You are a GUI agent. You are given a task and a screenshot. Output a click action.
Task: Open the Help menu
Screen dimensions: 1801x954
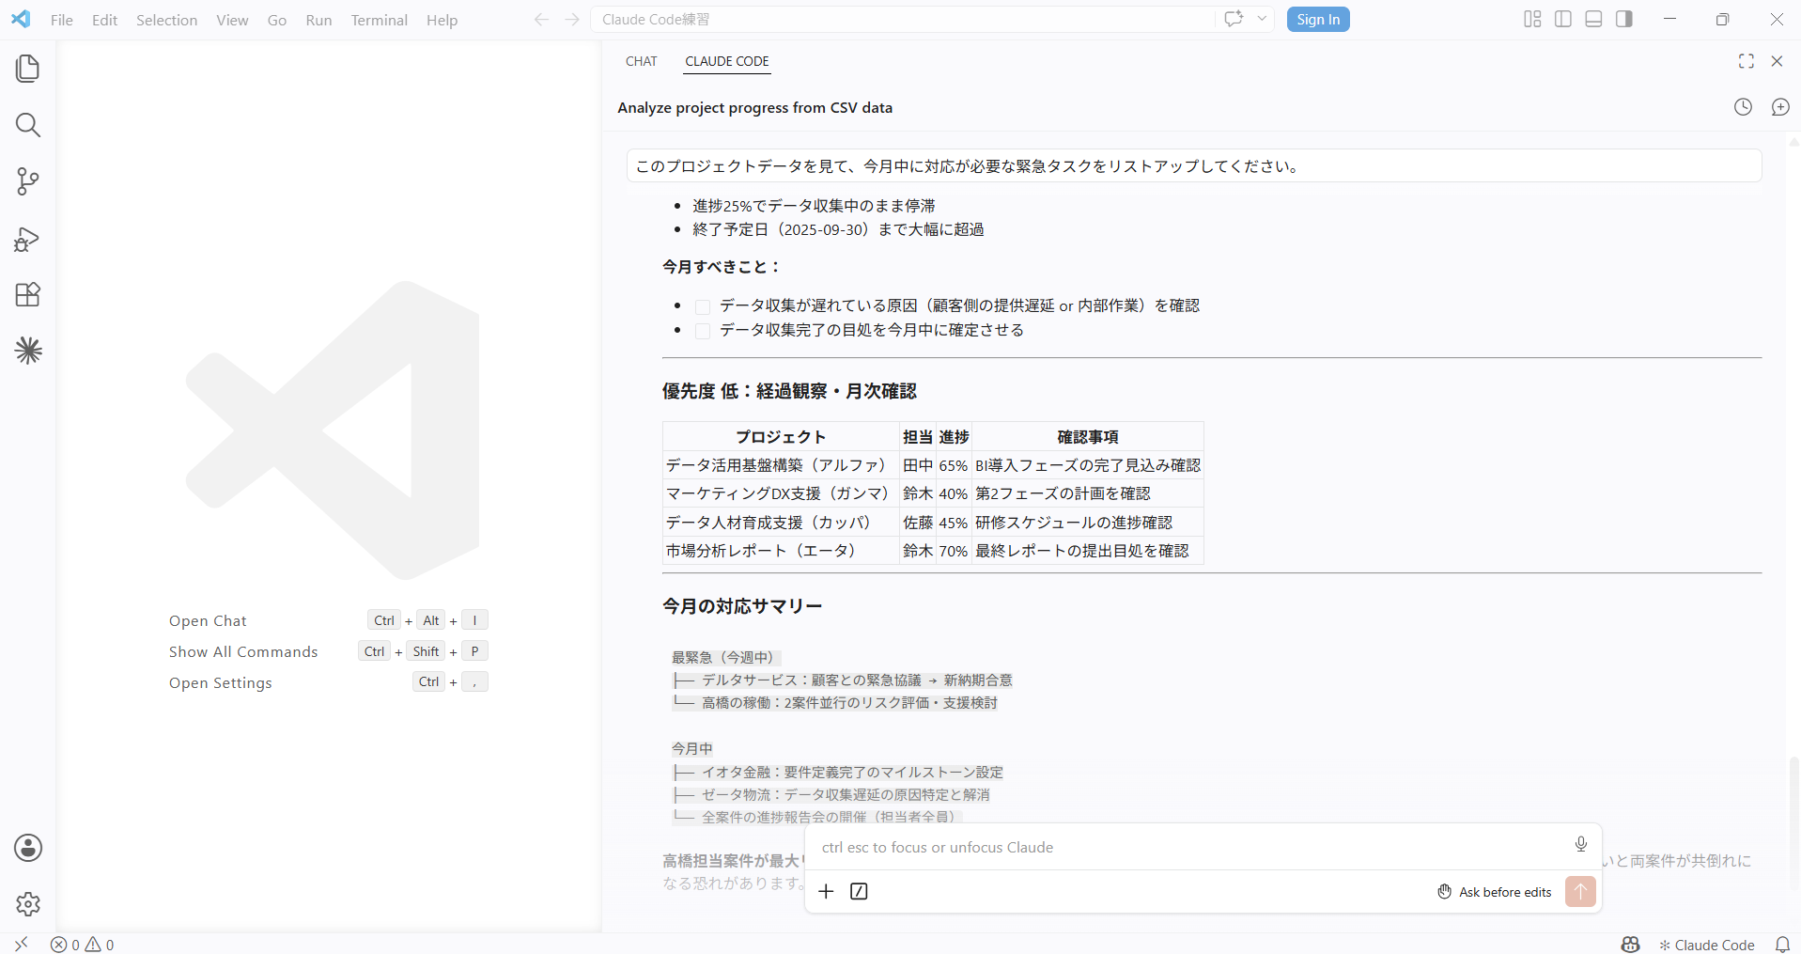(x=442, y=20)
